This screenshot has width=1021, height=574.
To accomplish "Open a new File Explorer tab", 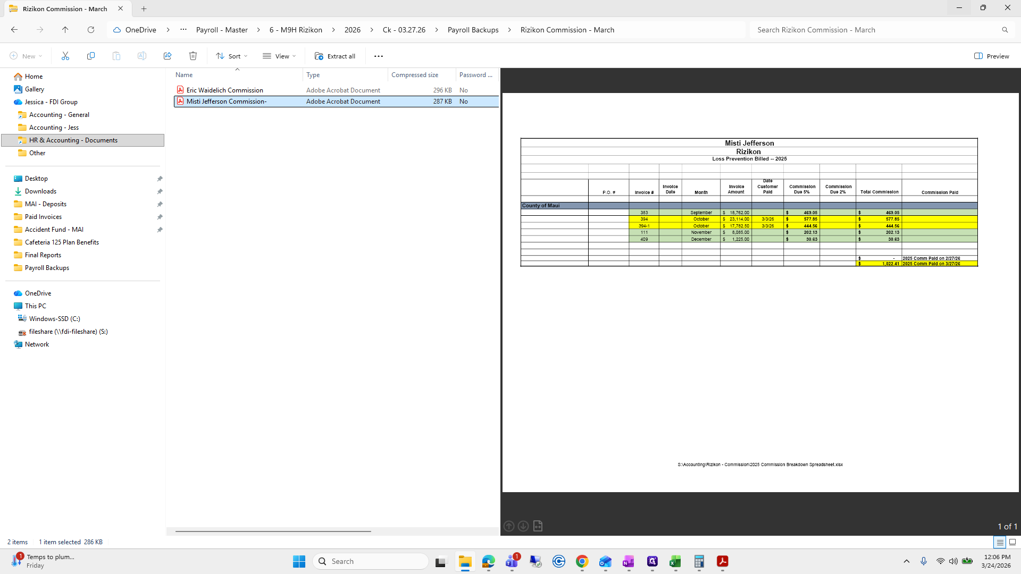I will click(144, 9).
